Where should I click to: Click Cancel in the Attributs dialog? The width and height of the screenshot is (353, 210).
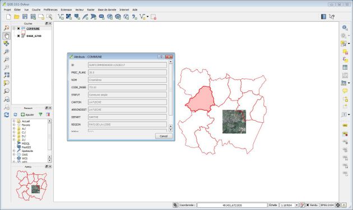pyautogui.click(x=164, y=136)
